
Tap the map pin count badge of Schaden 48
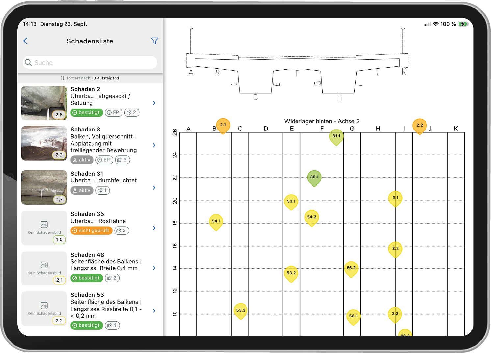pos(112,278)
